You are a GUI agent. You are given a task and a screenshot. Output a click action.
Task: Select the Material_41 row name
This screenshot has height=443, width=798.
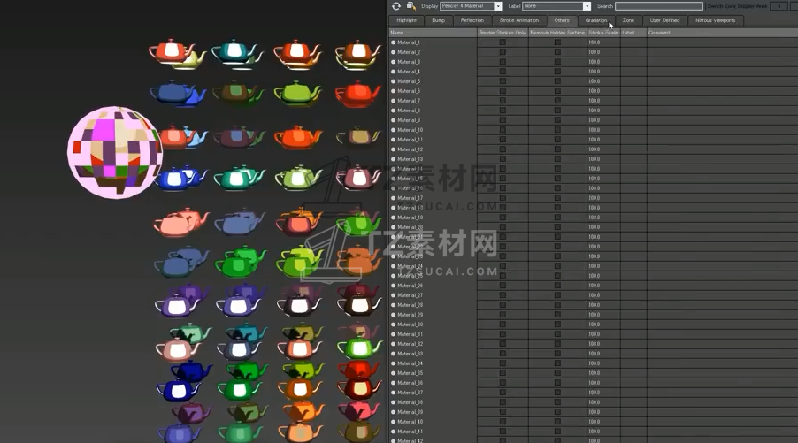(410, 432)
